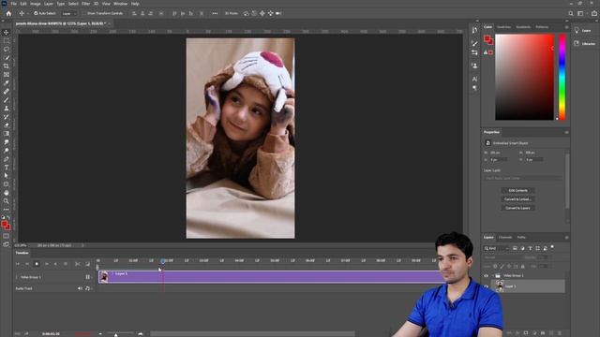Open the Libraries panel
The width and height of the screenshot is (600, 337).
pyautogui.click(x=584, y=44)
